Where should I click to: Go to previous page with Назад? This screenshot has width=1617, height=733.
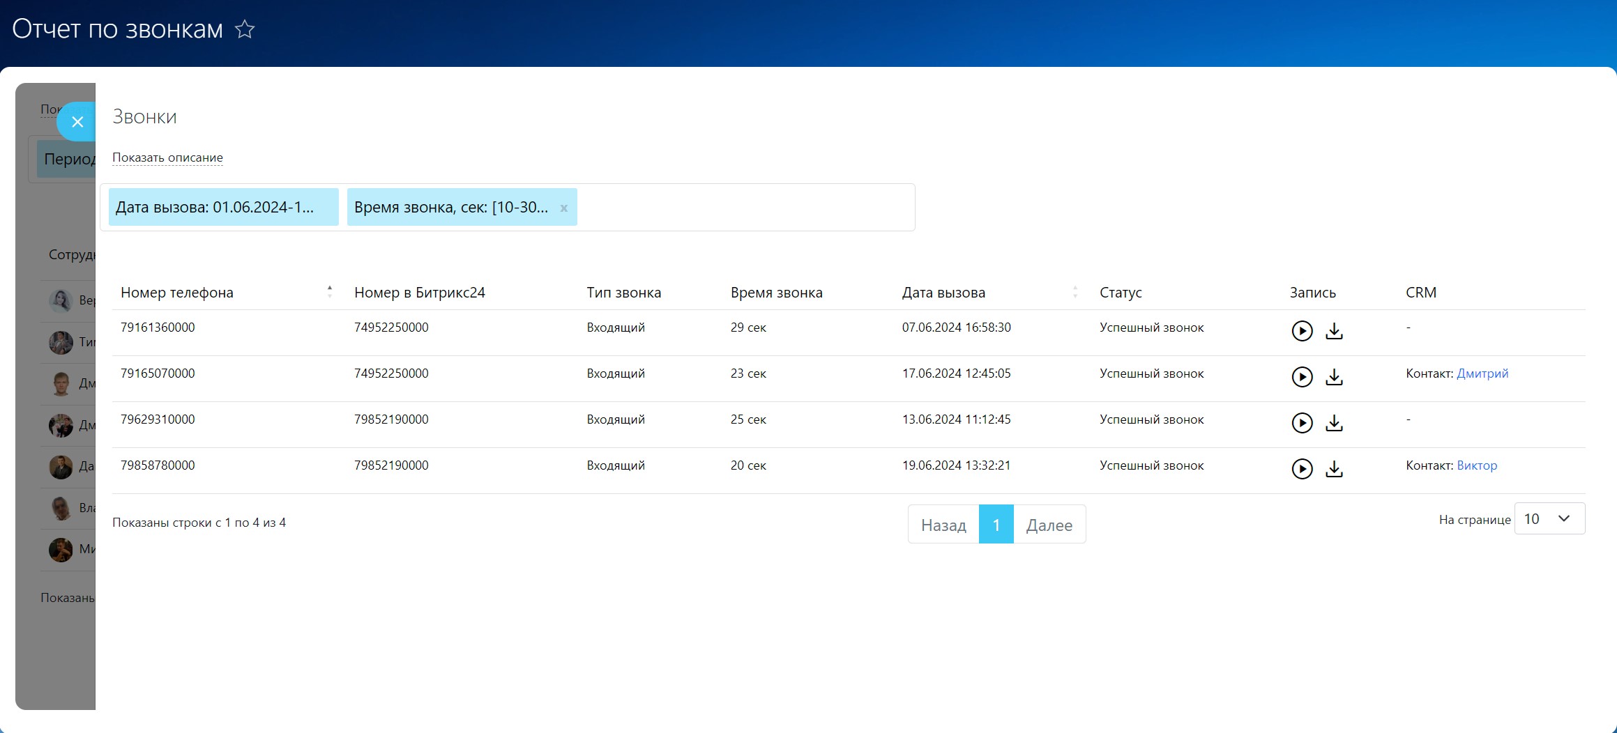pyautogui.click(x=943, y=525)
